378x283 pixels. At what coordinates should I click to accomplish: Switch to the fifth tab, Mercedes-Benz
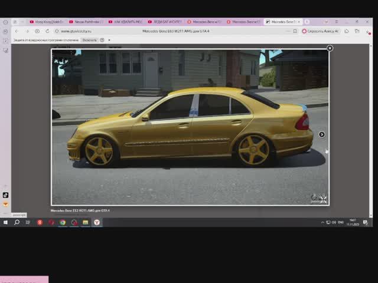tap(205, 22)
